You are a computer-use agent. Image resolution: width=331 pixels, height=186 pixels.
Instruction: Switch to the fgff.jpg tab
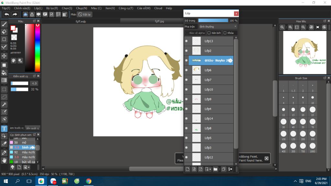[159, 21]
